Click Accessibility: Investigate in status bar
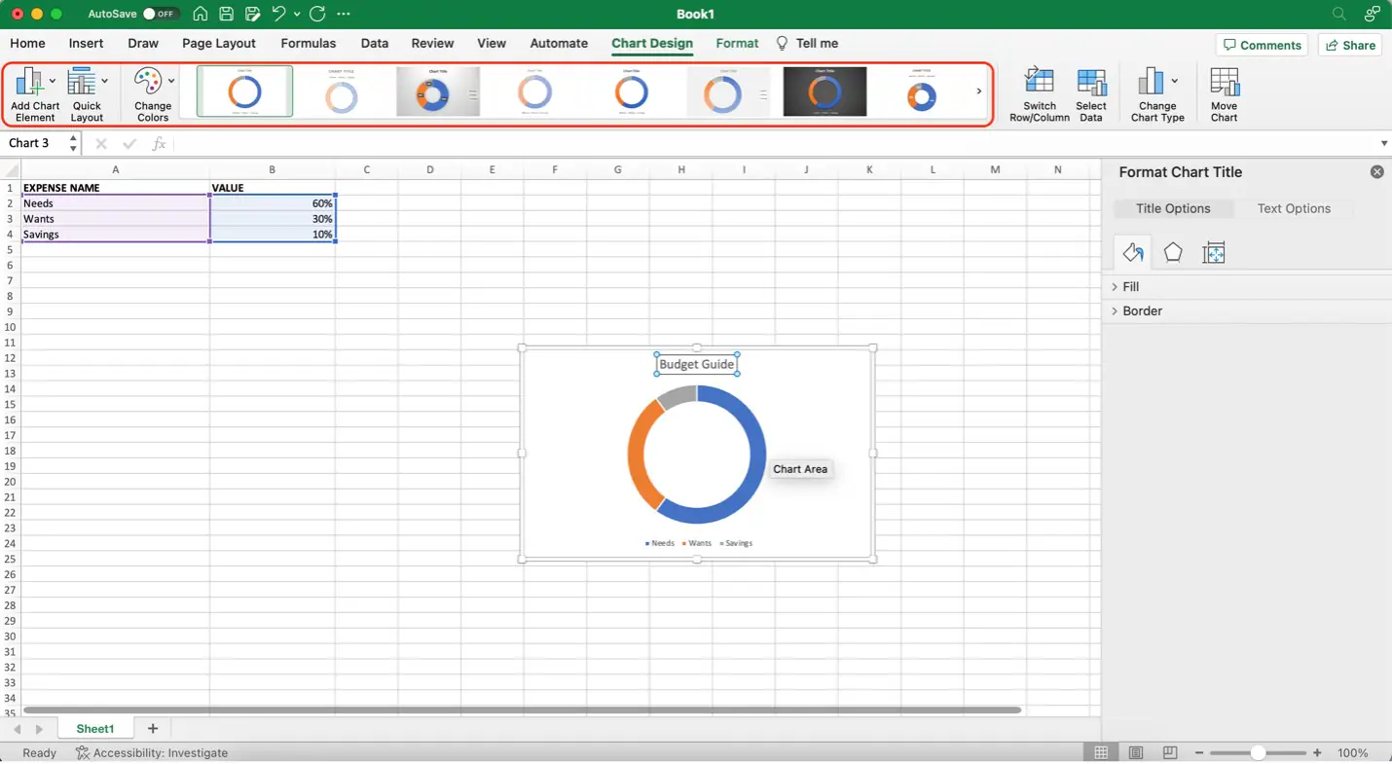Screen dimensions: 1392x764 click(x=152, y=752)
